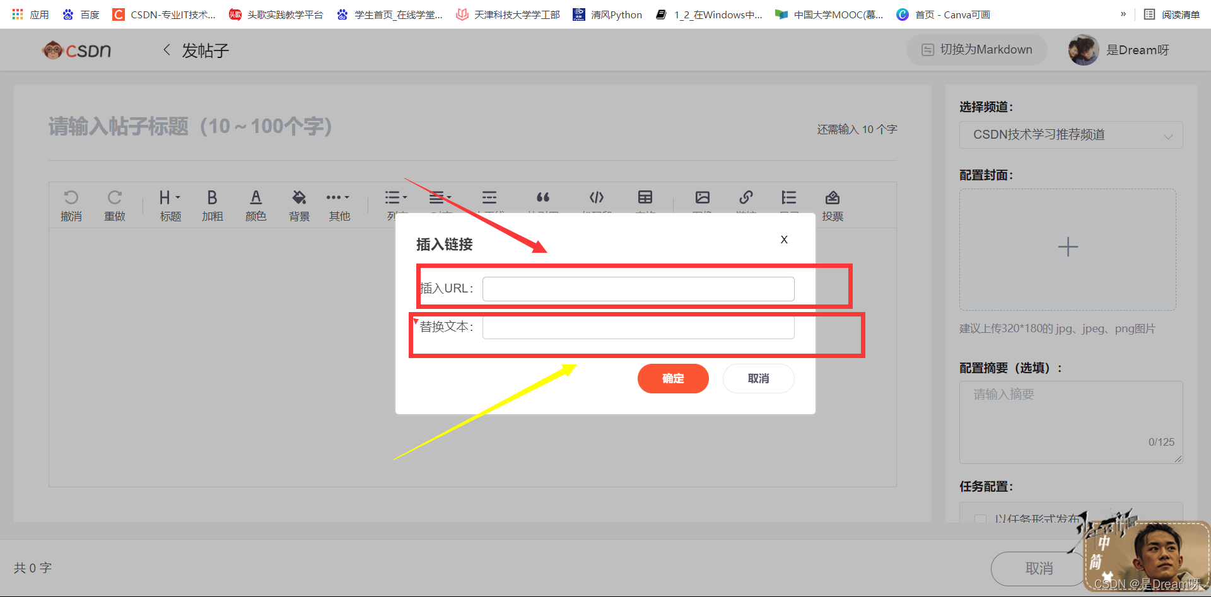Expand the 其他 more options menu
This screenshot has height=597, width=1211.
click(338, 197)
